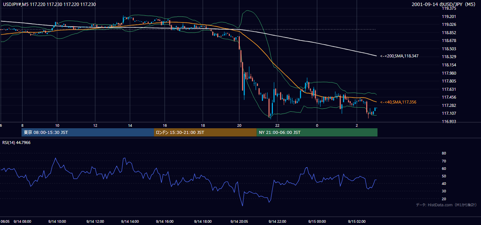Click the 9/15 02:00 time axis label
Screen dimensions: 481x225
tap(357, 222)
